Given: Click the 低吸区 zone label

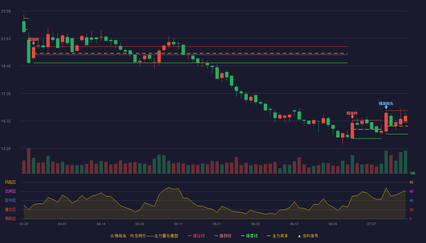Looking at the screenshot, I should [x=10, y=219].
